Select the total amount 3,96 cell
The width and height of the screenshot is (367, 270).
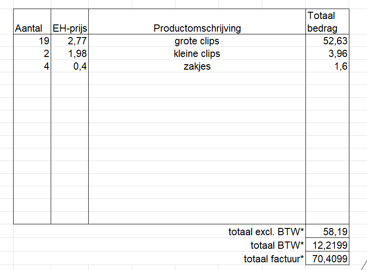pyautogui.click(x=328, y=53)
